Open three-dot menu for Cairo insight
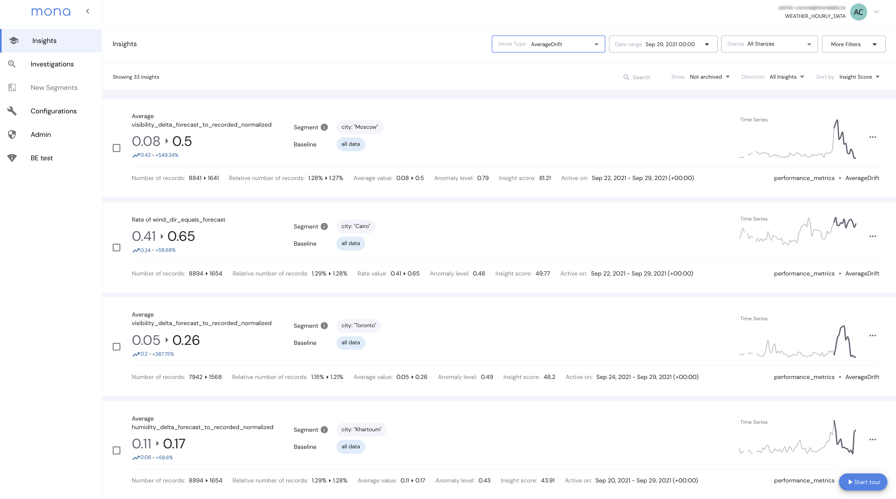 [873, 236]
